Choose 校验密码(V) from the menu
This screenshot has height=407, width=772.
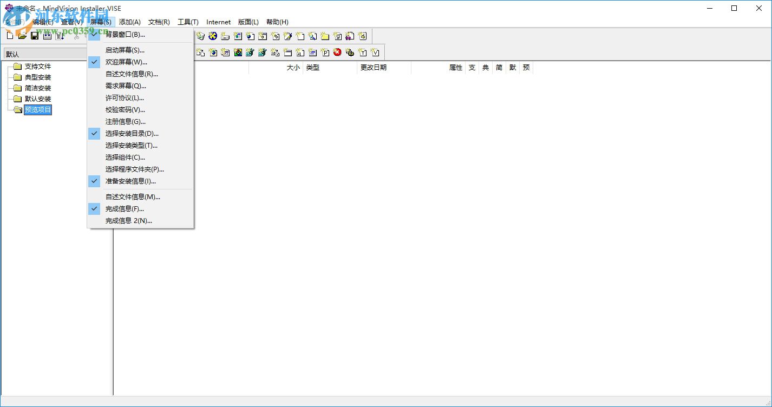tap(140, 110)
